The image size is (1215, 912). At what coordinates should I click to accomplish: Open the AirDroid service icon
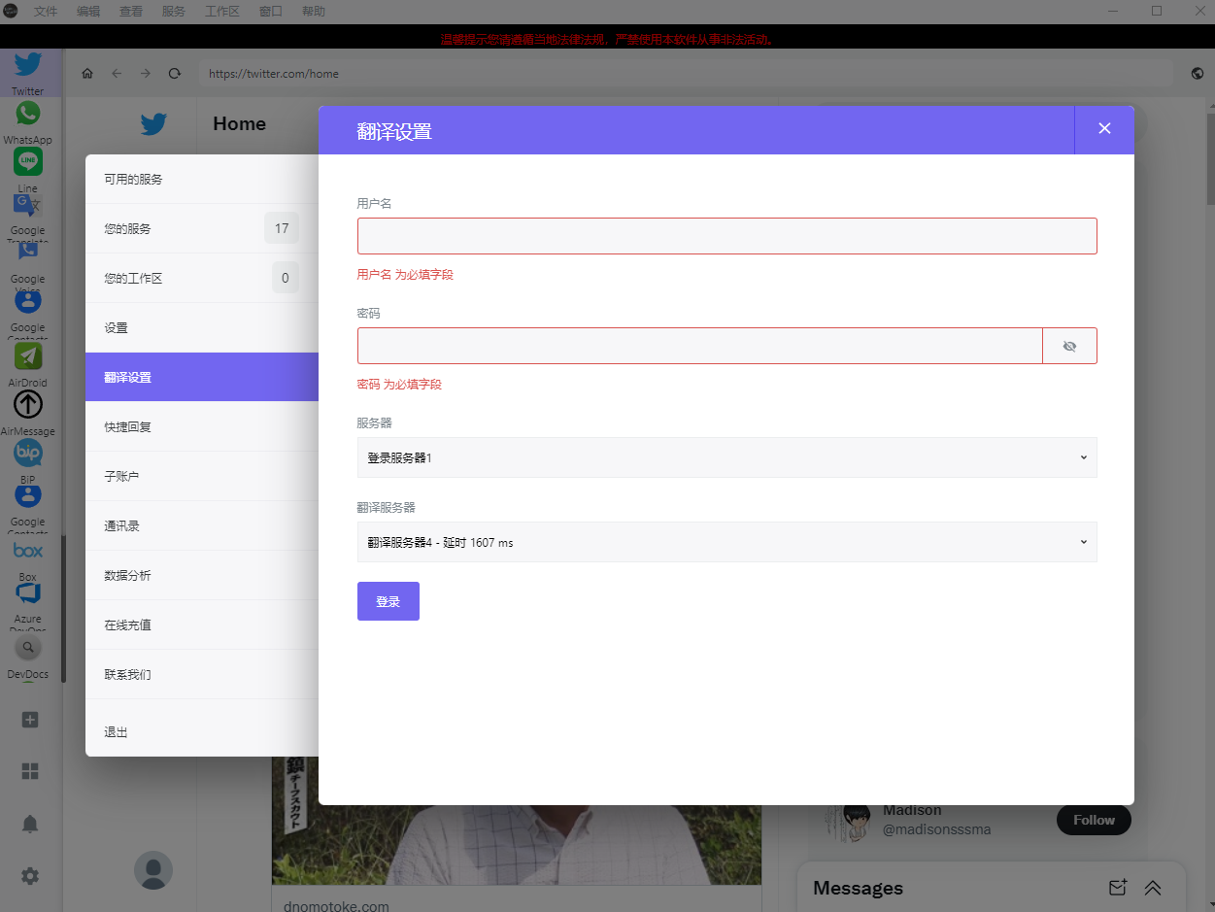click(x=27, y=356)
